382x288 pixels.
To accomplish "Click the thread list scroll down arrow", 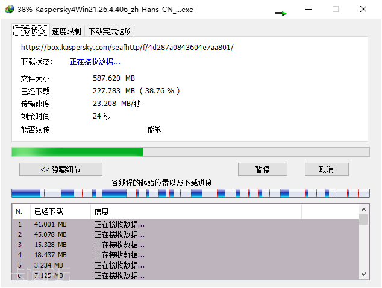I will coord(363,274).
